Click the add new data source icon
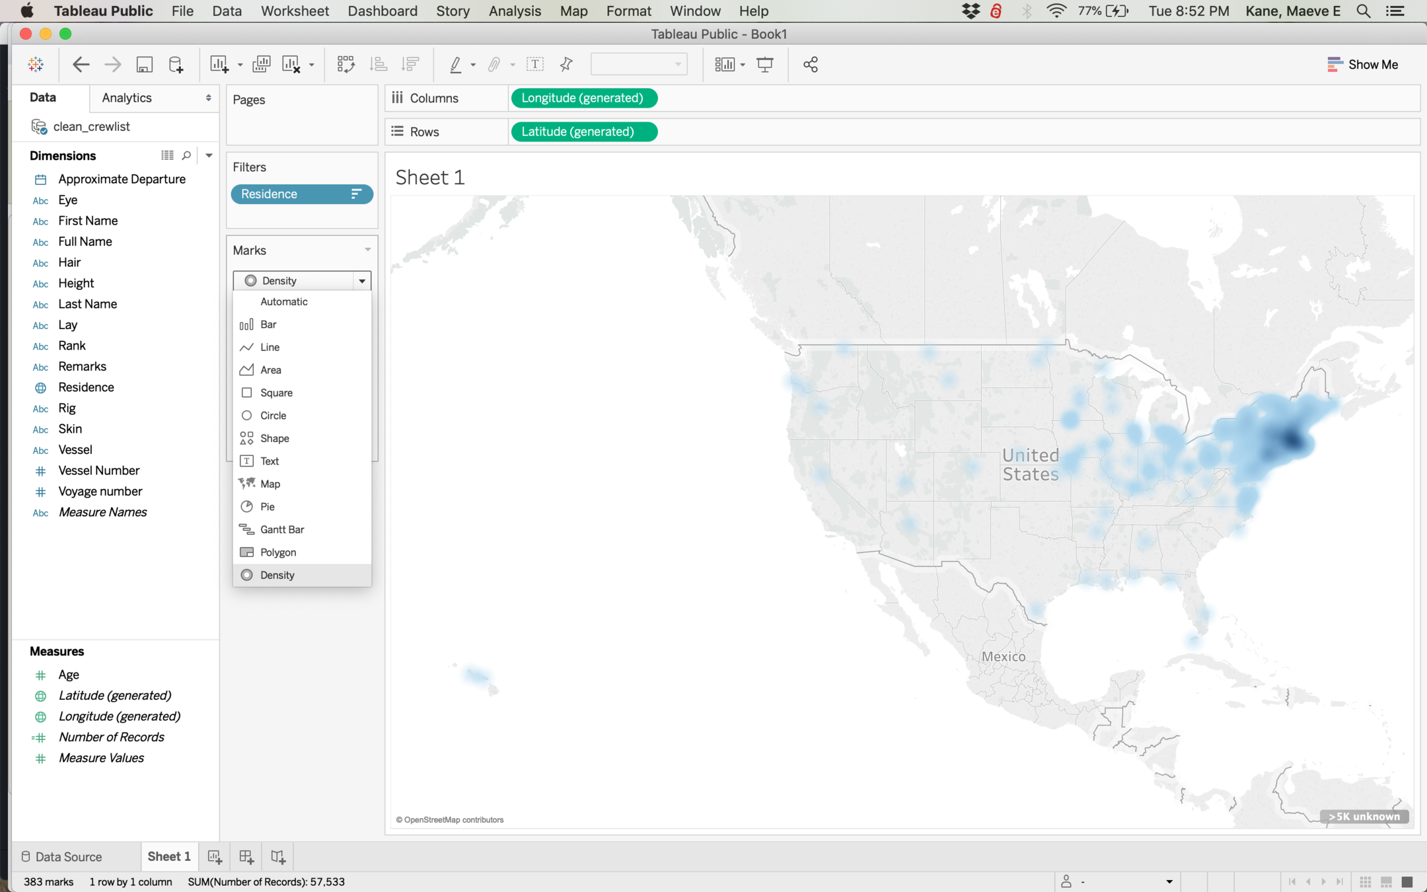 point(176,64)
